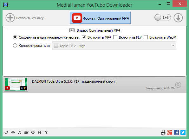The image size is (189, 139).
Task: Open the Google Plus link icon
Action: [x=170, y=132]
